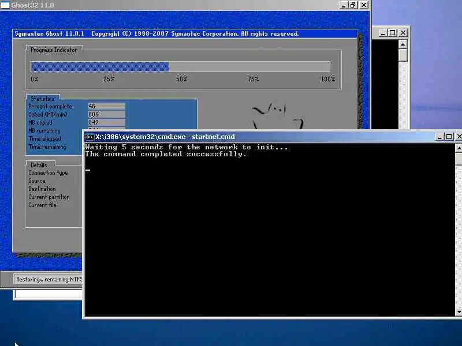Click the cmd.exe window system icon
The height and width of the screenshot is (346, 462).
coord(90,137)
